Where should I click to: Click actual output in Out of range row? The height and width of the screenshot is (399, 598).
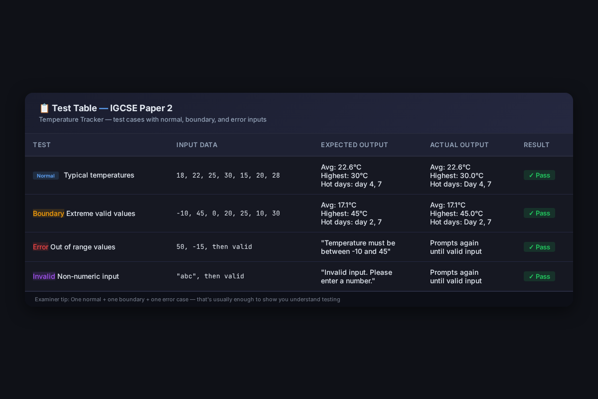[456, 247]
